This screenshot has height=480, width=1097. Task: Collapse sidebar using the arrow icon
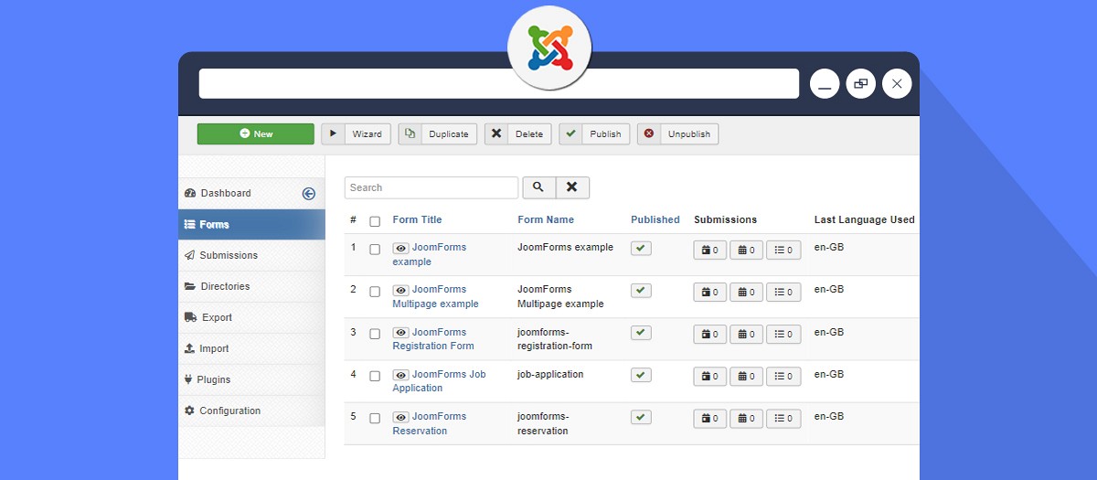309,193
